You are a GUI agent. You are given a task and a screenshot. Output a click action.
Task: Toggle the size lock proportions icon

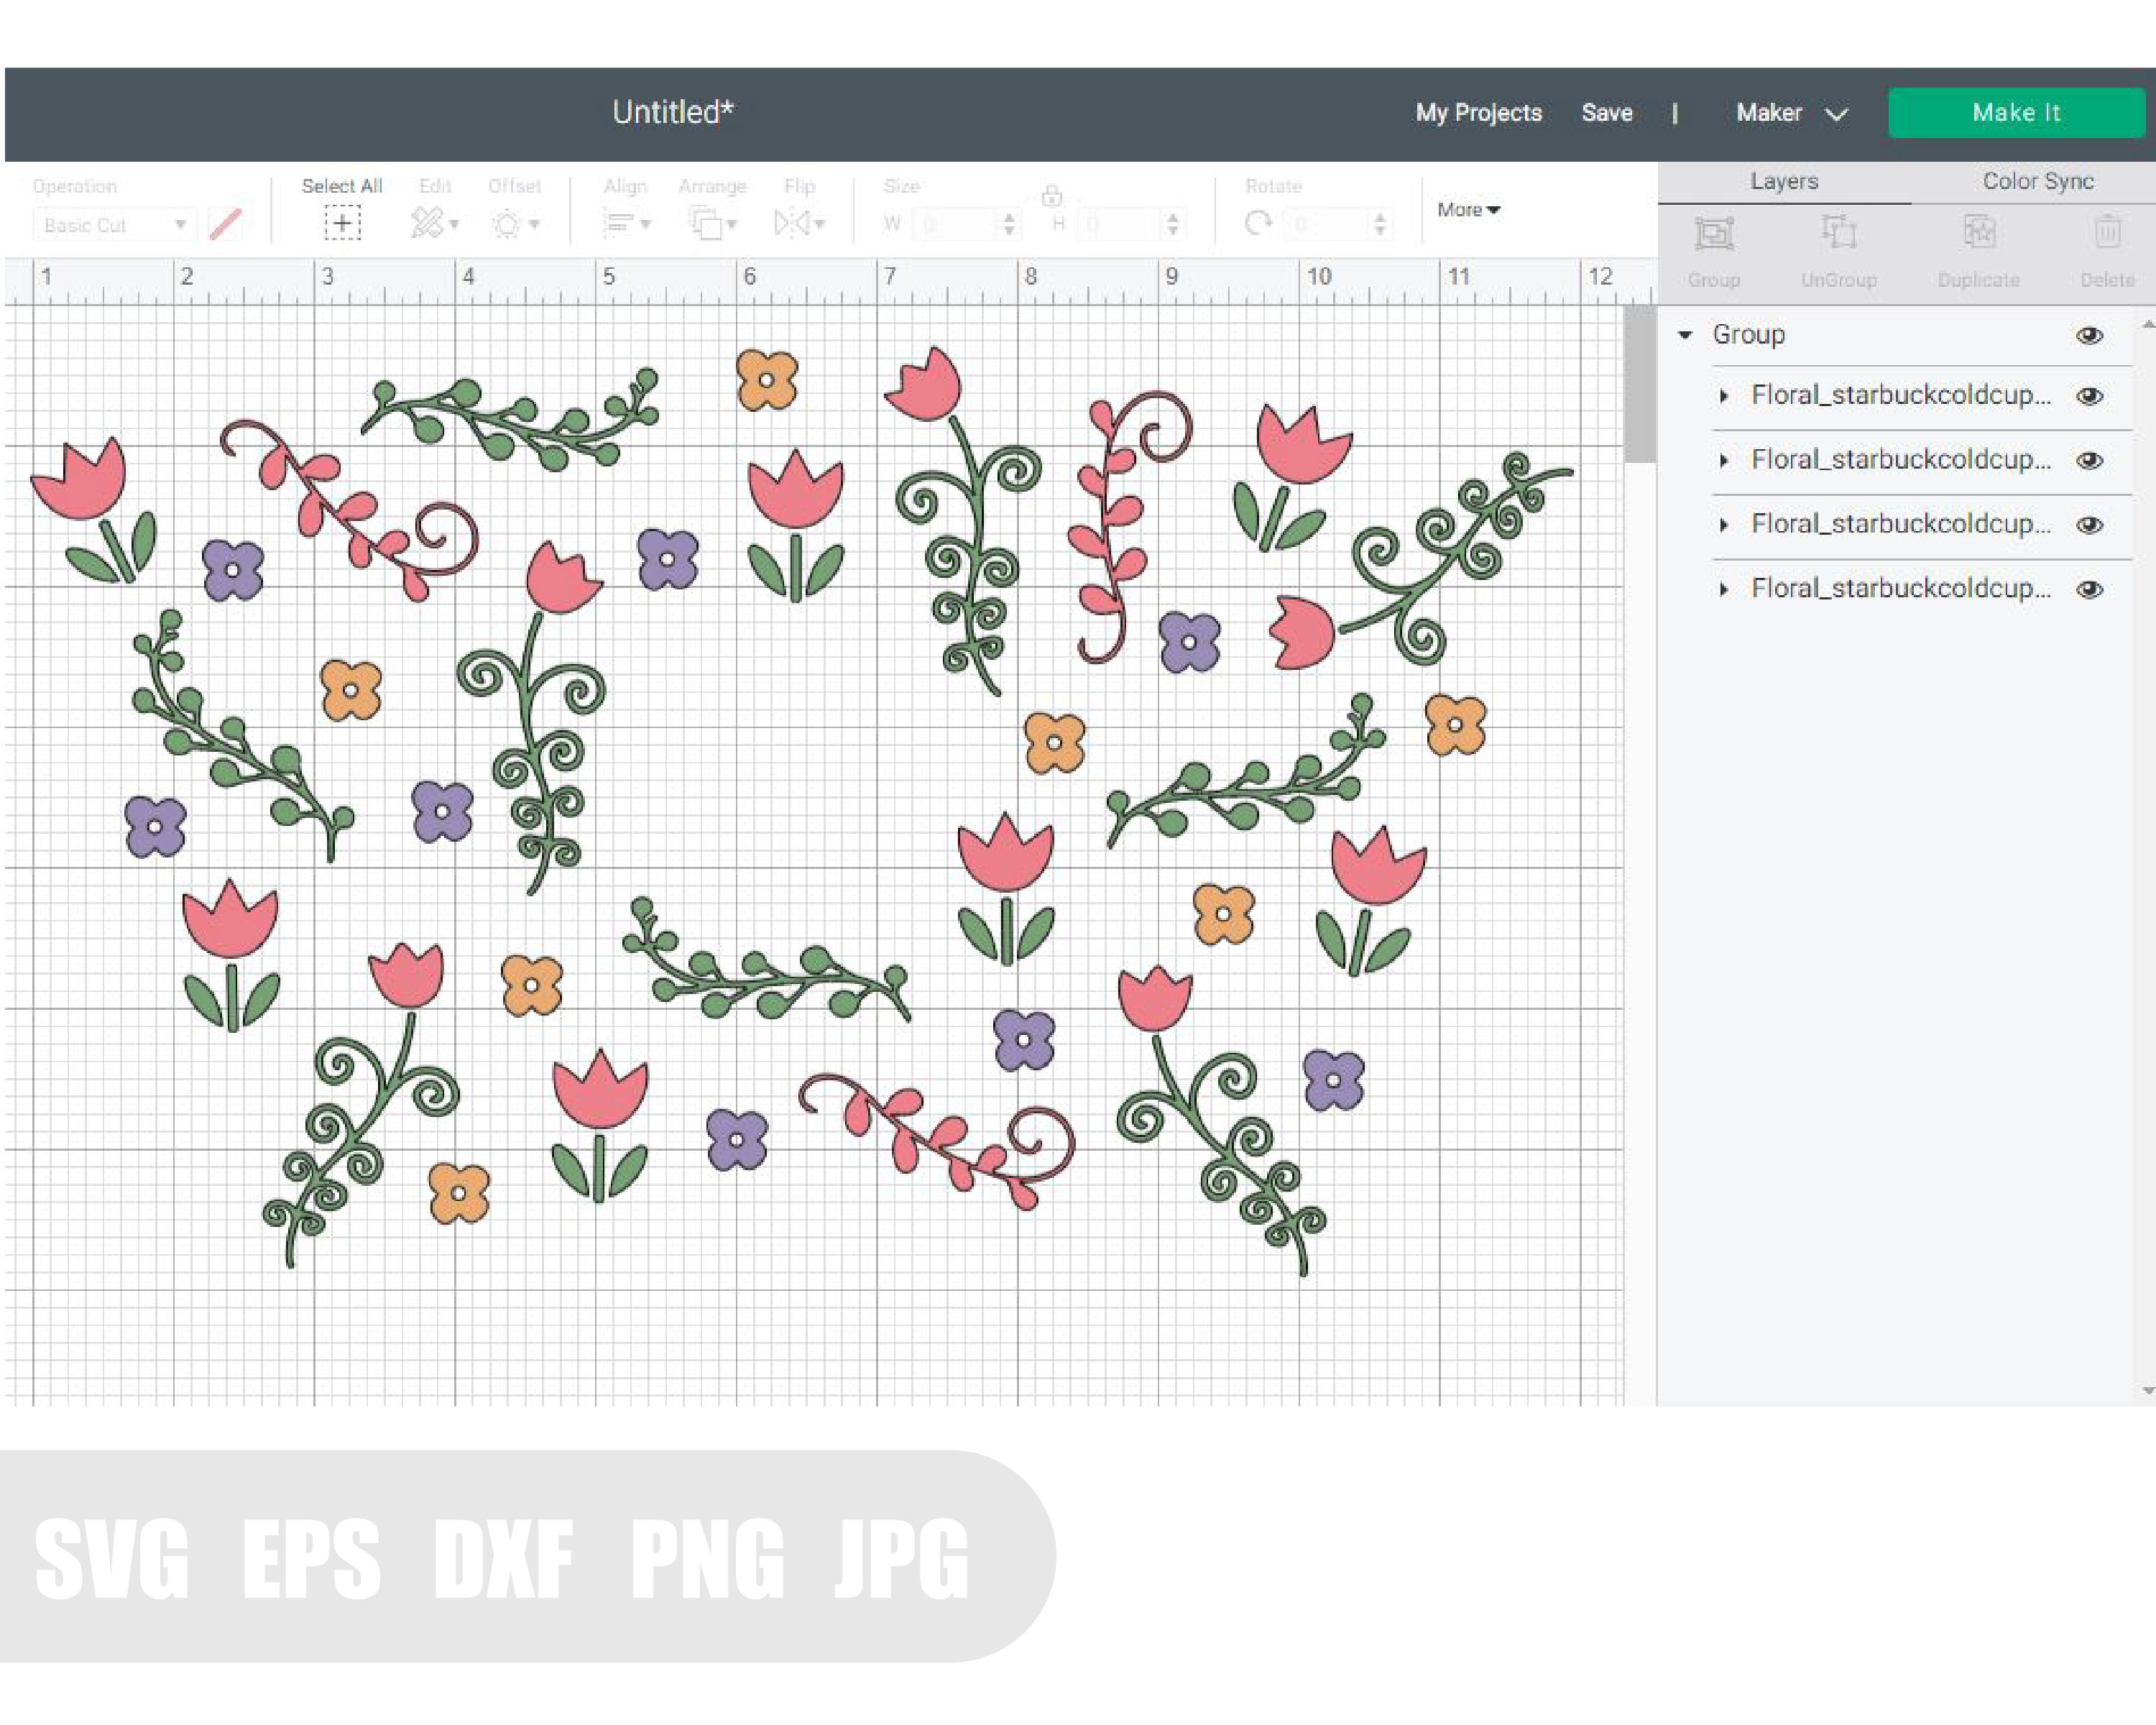(x=1051, y=197)
